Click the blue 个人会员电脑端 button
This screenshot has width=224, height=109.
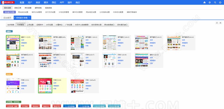tap(69, 106)
